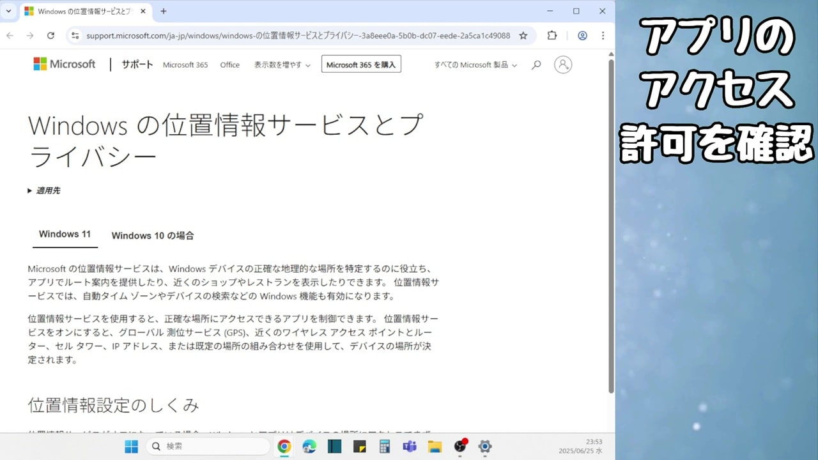Open a new Chrome tab
Image resolution: width=818 pixels, height=460 pixels.
tap(164, 11)
